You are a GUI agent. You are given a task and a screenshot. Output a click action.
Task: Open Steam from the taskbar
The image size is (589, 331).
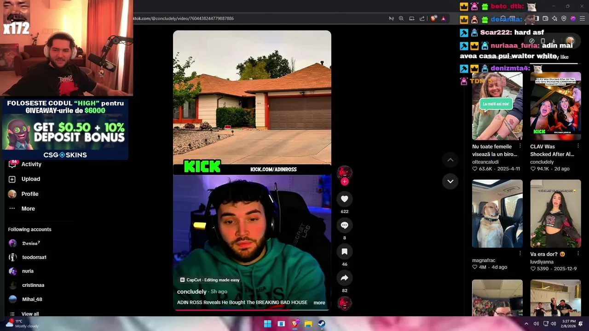click(x=322, y=324)
